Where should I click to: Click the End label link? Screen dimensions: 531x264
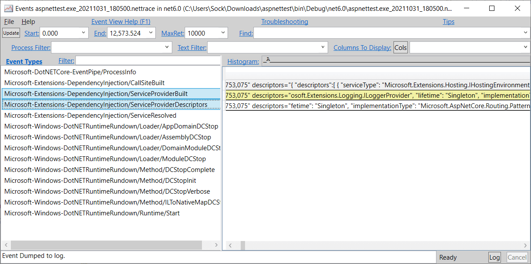(100, 33)
